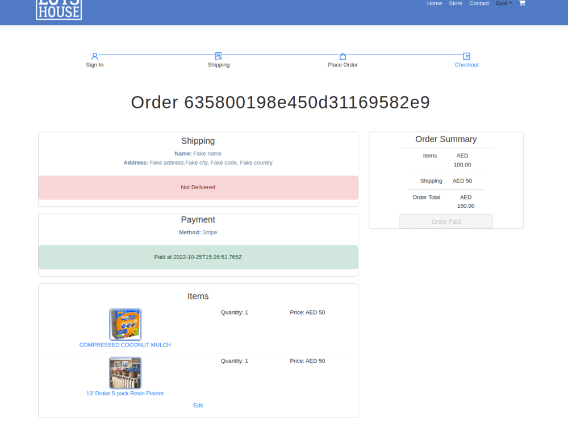Expand the Zaid user dropdown

[503, 3]
